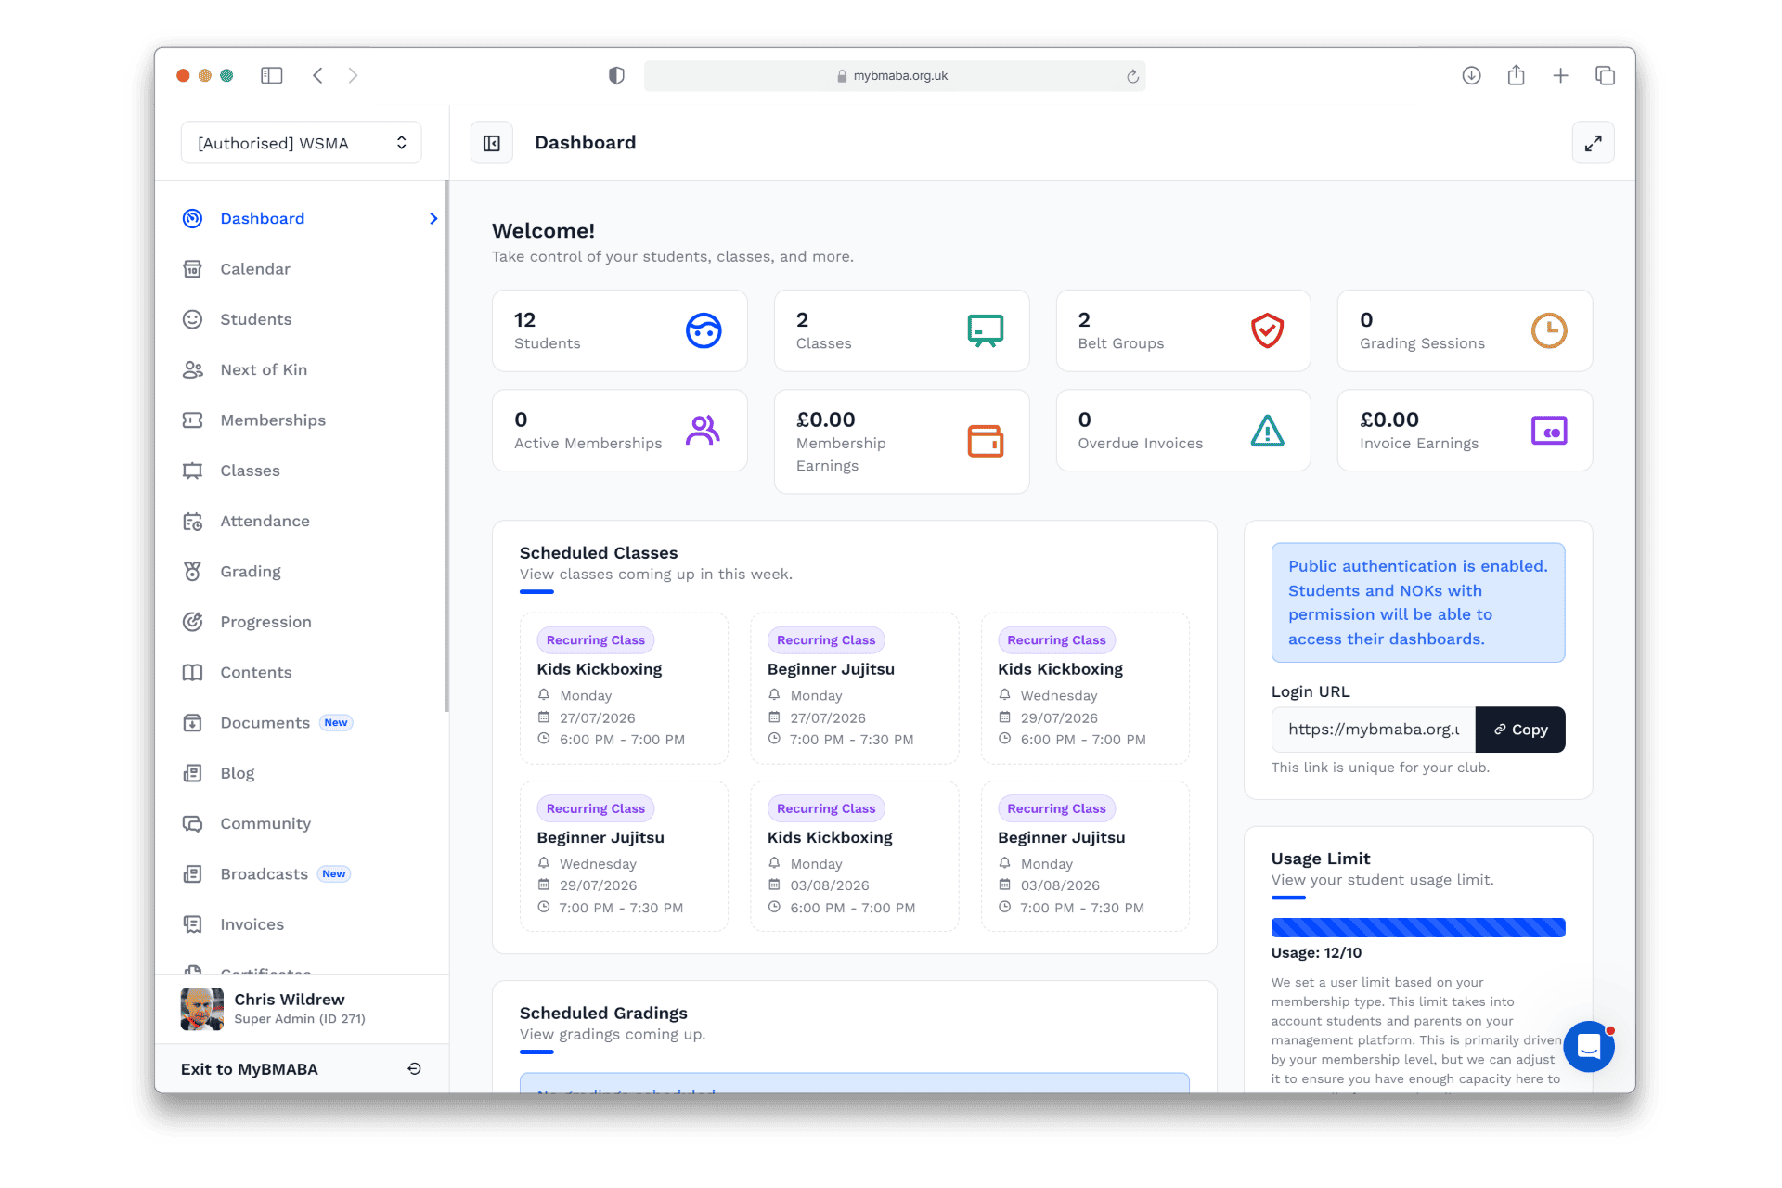Toggle the Safari sidebar

click(272, 76)
